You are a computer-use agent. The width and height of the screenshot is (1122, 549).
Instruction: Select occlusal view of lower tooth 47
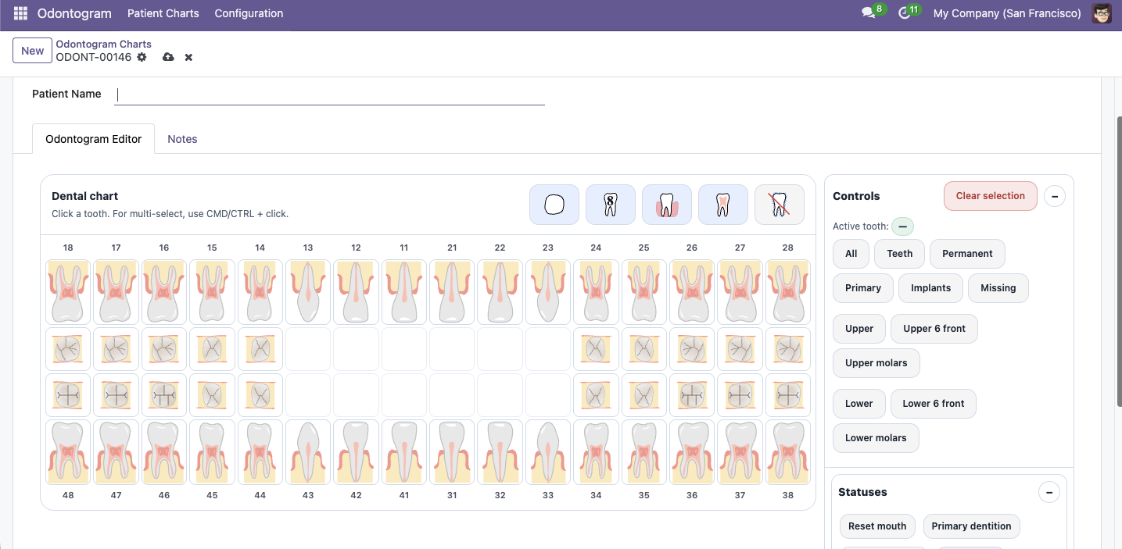tap(117, 395)
